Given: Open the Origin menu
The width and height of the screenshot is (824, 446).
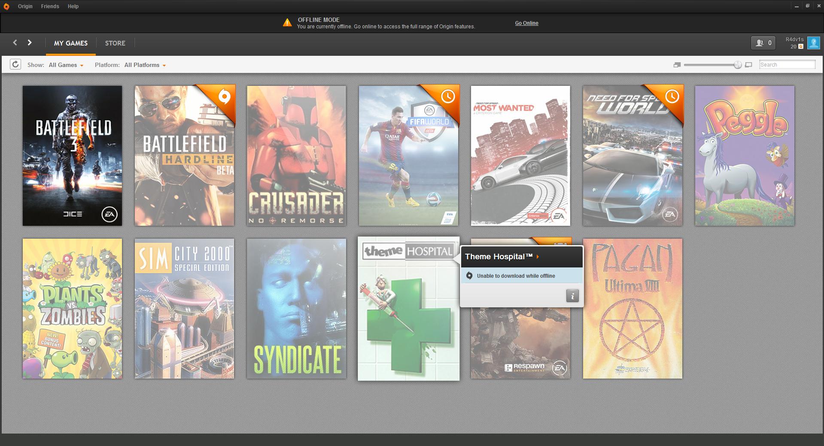Looking at the screenshot, I should pyautogui.click(x=25, y=6).
